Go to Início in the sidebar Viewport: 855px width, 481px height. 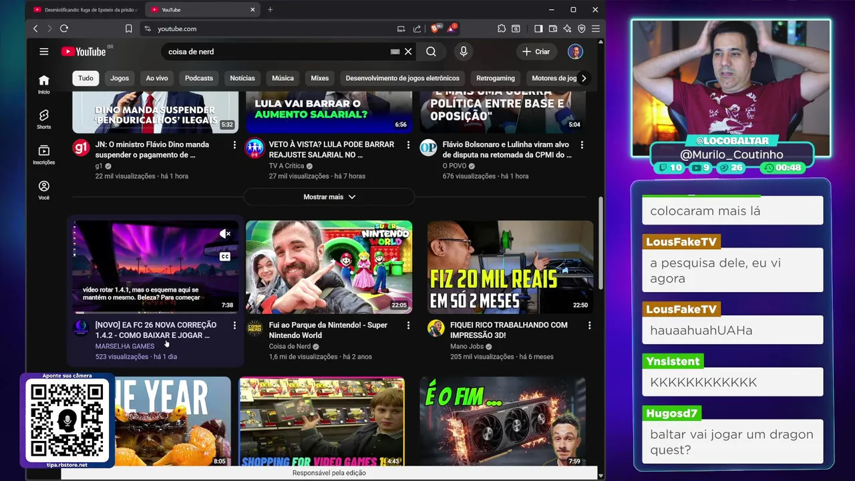[x=43, y=84]
